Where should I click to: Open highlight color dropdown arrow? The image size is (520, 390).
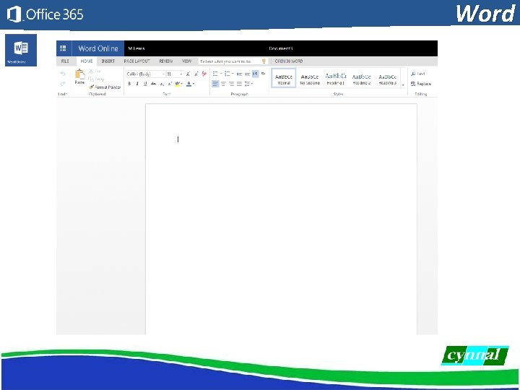pyautogui.click(x=182, y=84)
